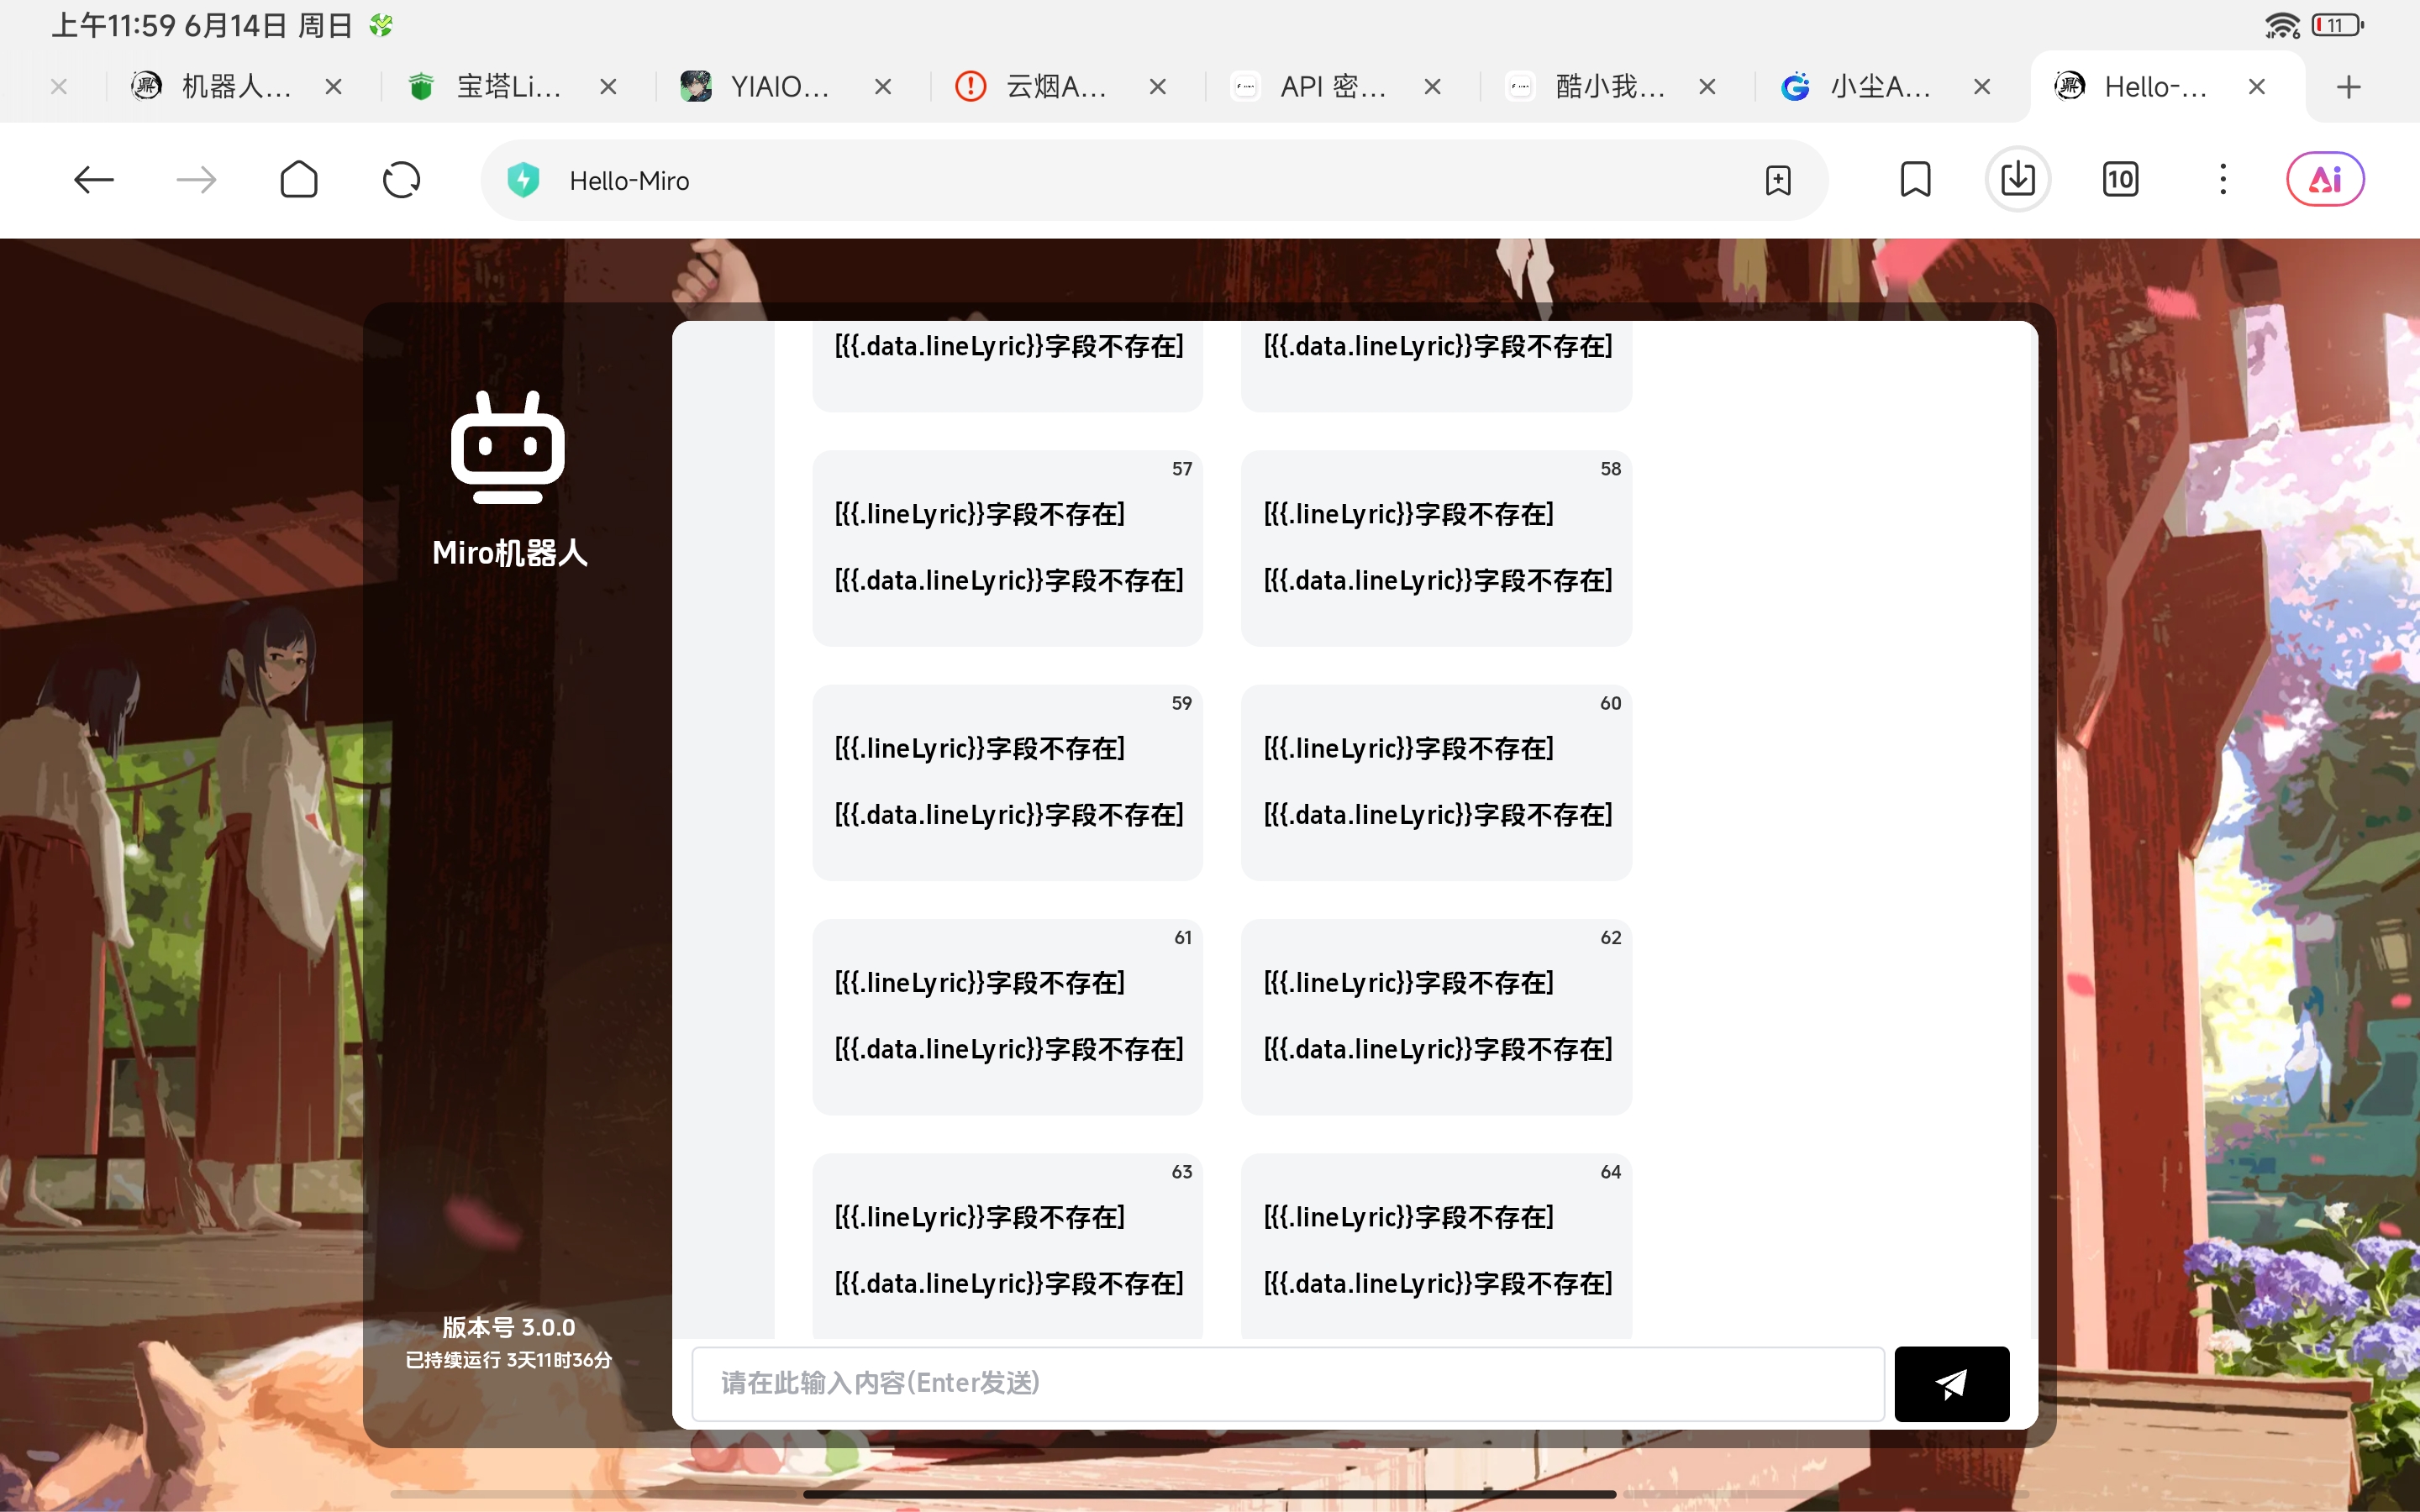Select lyric card number 62
2420x1512 pixels.
(x=1436, y=1017)
